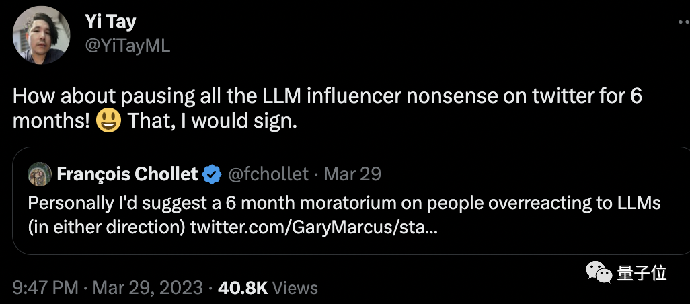Screen dimensions: 690x304
Task: Click the "That, I would sign." sentence
Action: click(x=211, y=123)
